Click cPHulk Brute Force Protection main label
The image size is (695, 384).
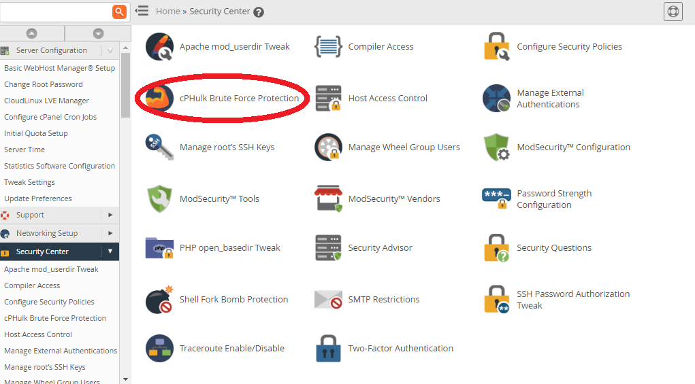click(x=240, y=99)
